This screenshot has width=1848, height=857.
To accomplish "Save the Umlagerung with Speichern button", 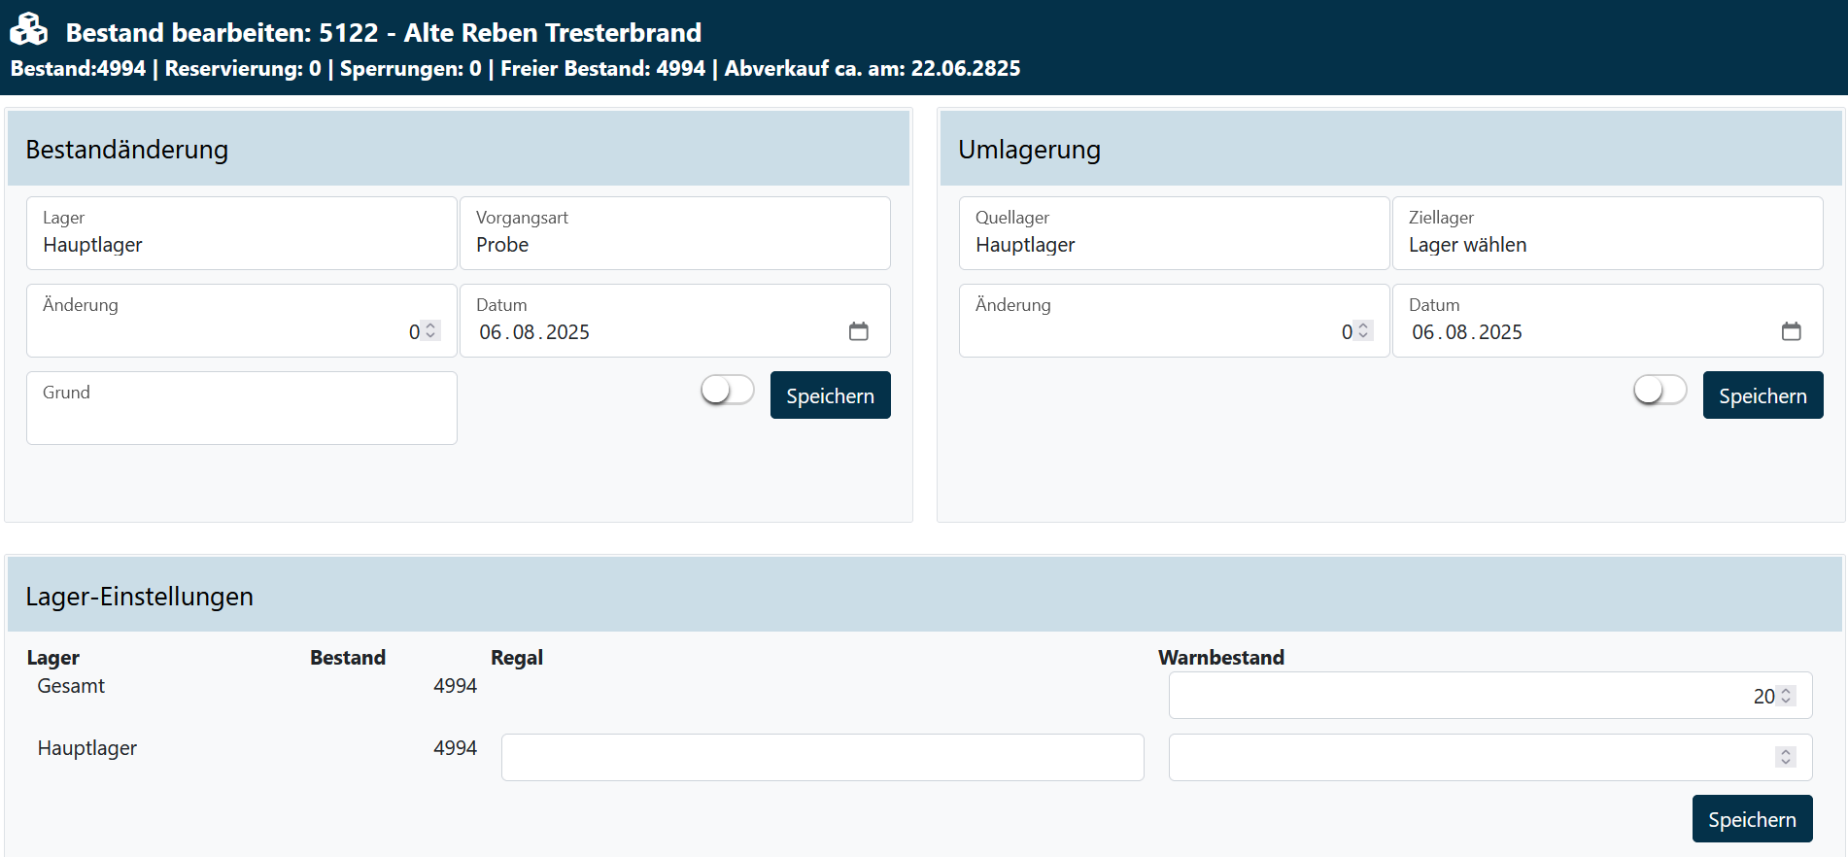I will 1762,395.
